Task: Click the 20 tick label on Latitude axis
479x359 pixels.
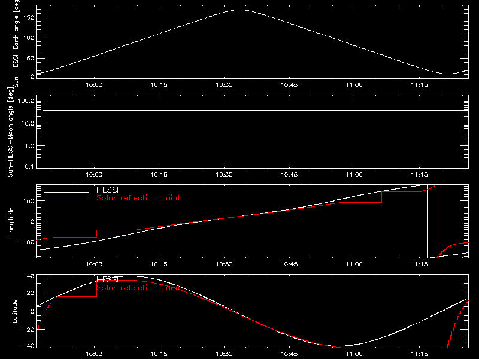Action: point(31,293)
